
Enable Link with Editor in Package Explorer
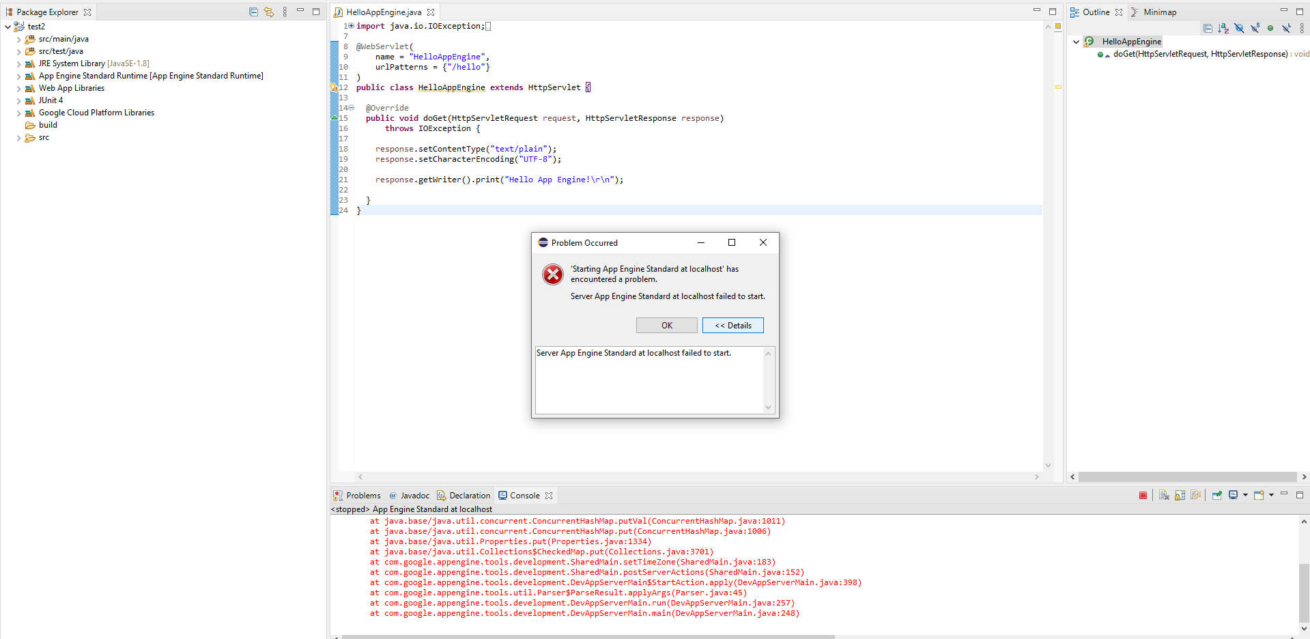click(268, 12)
